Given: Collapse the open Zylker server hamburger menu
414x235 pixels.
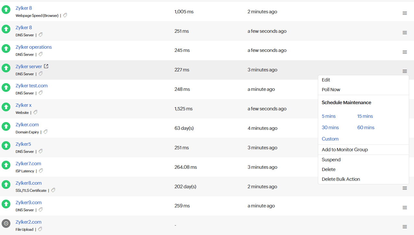Looking at the screenshot, I should tap(405, 71).
